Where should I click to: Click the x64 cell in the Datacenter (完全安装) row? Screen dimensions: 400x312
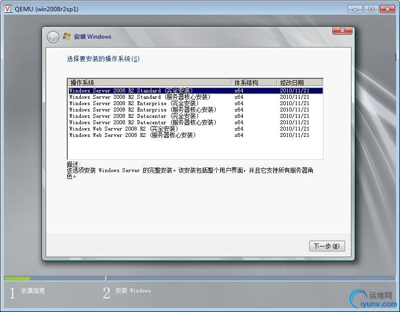pyautogui.click(x=239, y=116)
